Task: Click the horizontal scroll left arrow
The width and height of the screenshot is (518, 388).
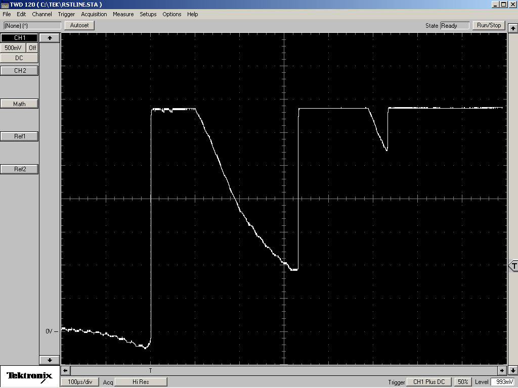Action: pyautogui.click(x=65, y=370)
